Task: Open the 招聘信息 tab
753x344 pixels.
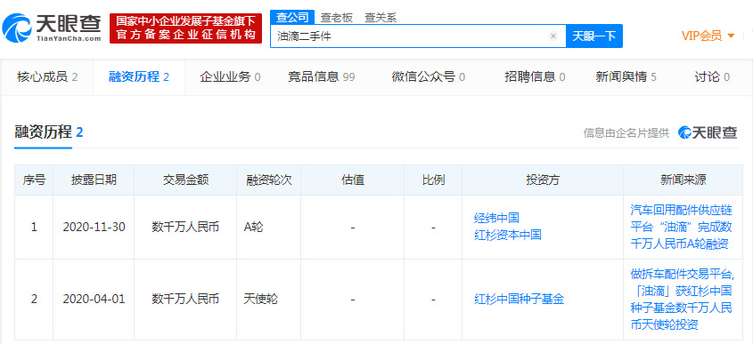Action: (x=535, y=76)
